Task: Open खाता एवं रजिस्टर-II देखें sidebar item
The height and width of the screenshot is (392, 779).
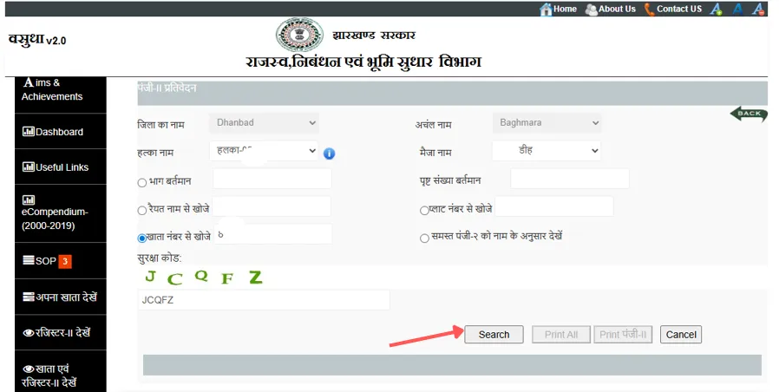Action: coord(61,371)
